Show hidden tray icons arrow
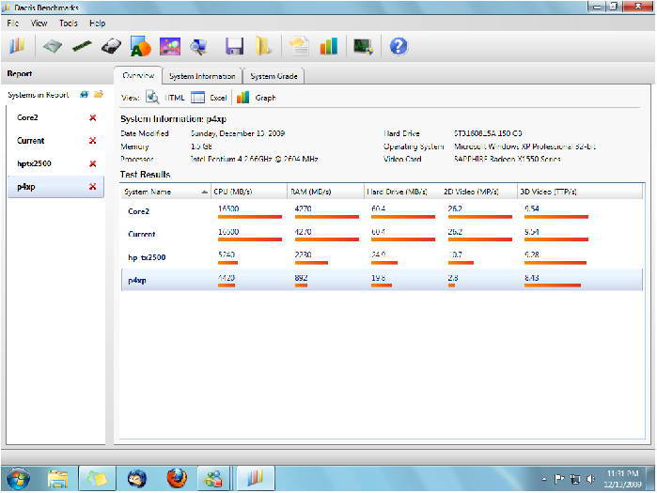Image resolution: width=657 pixels, height=493 pixels. (544, 479)
